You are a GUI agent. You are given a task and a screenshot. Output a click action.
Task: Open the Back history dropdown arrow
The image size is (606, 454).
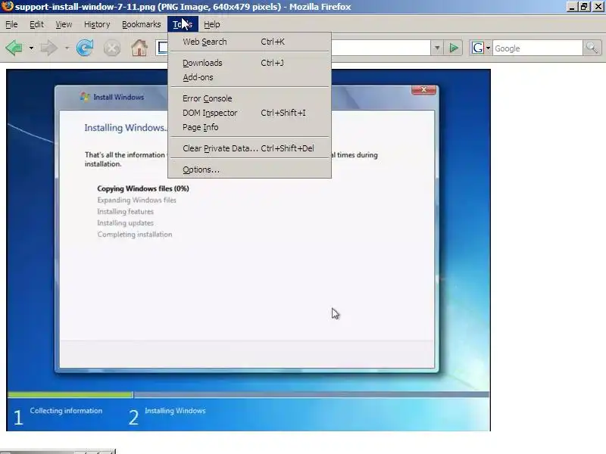tap(31, 48)
